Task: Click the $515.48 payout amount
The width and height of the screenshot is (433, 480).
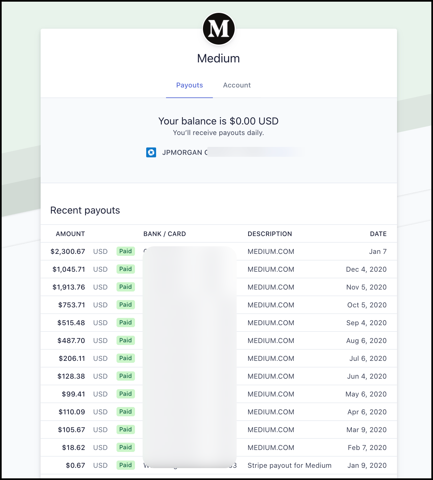Action: [71, 323]
